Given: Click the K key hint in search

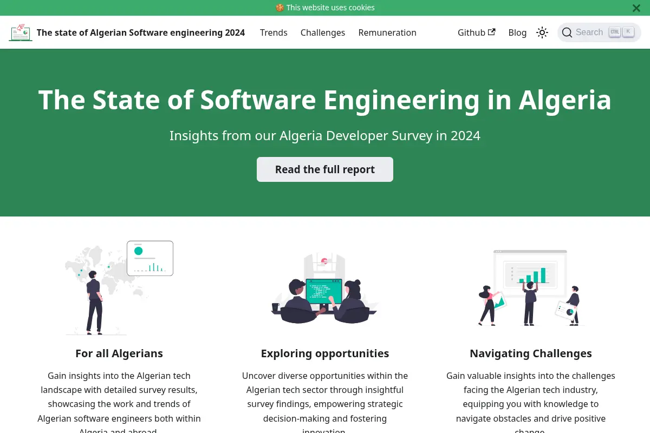Looking at the screenshot, I should coord(628,32).
